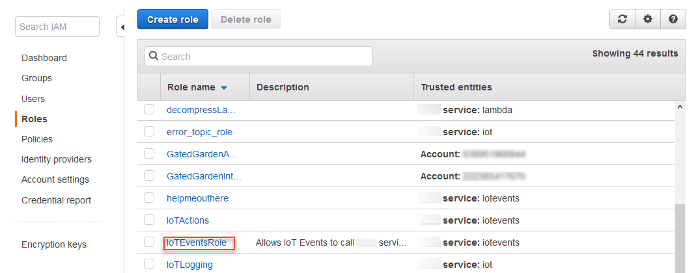Open the Dashboard navigation item
This screenshot has width=696, height=273.
point(44,58)
